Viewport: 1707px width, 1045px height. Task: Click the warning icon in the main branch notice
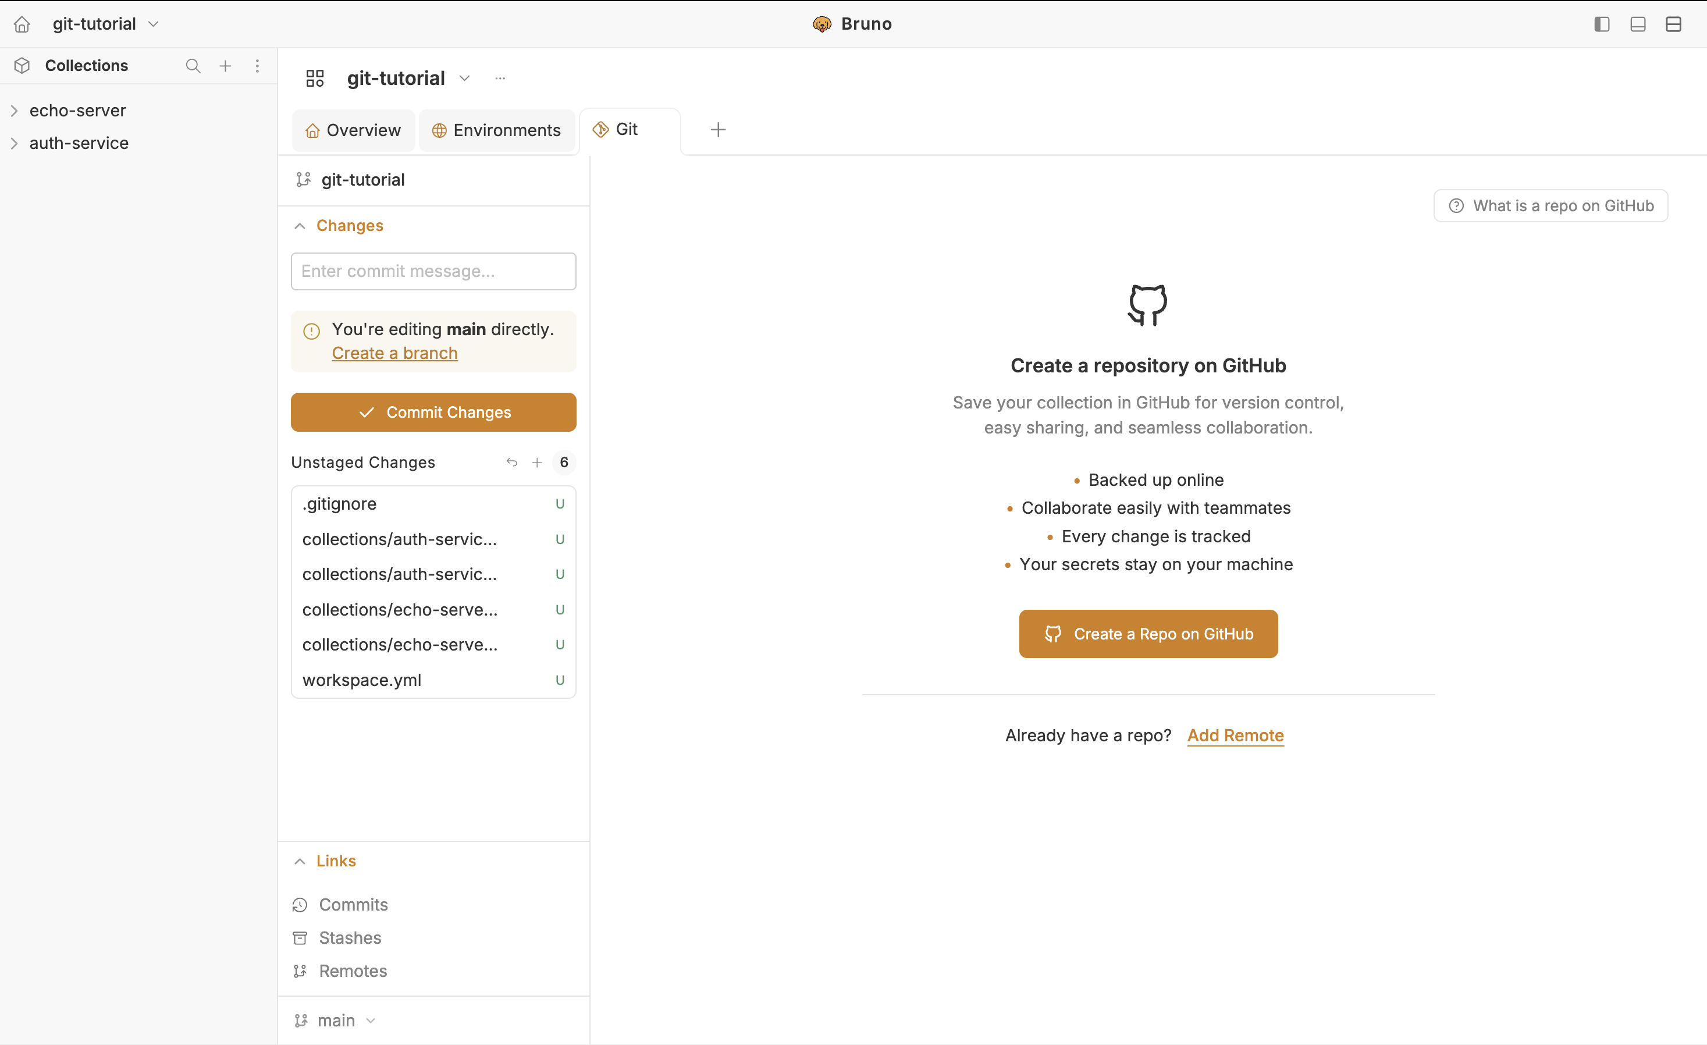click(x=312, y=331)
